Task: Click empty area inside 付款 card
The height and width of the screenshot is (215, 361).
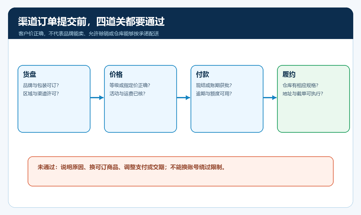Action: (x=227, y=115)
